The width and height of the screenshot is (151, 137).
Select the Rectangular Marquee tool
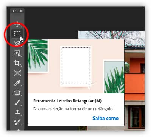click(x=17, y=34)
